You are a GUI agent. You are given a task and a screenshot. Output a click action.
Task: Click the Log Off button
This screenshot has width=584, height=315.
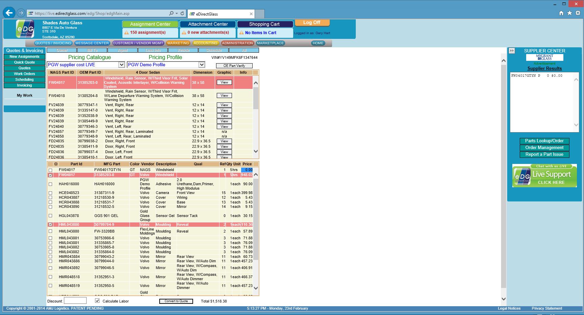[x=312, y=23]
